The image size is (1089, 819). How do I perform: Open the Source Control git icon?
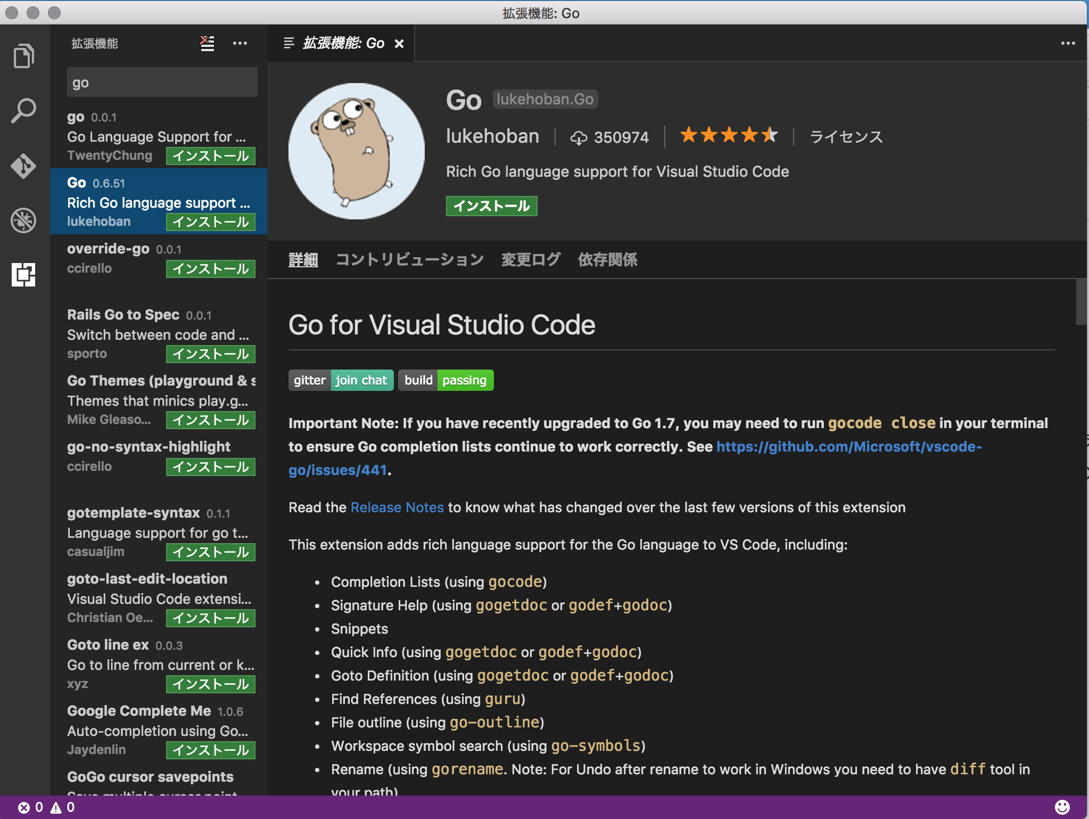(x=23, y=166)
